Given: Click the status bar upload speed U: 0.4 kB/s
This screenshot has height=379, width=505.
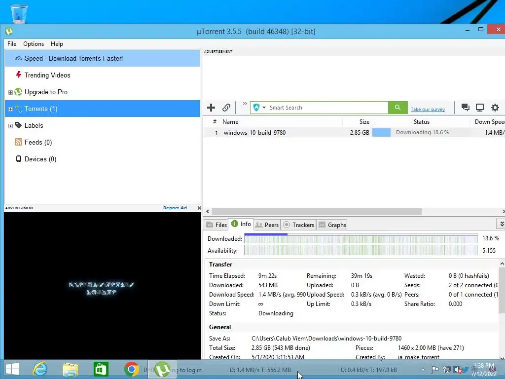Looking at the screenshot, I should [x=369, y=370].
